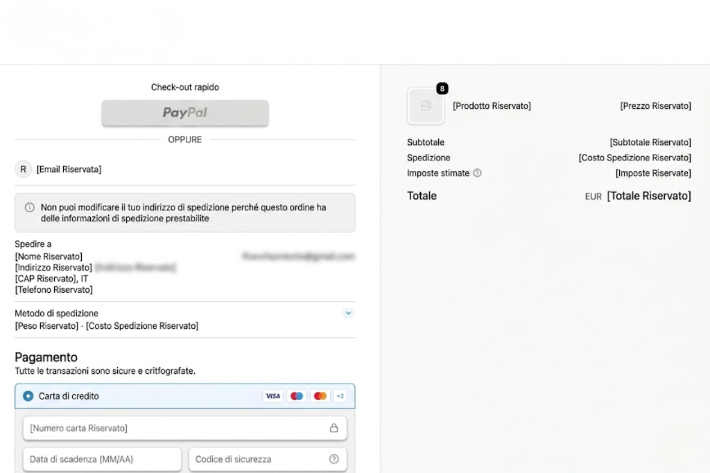Click the [Prodotto Riservato] product name

click(x=491, y=106)
